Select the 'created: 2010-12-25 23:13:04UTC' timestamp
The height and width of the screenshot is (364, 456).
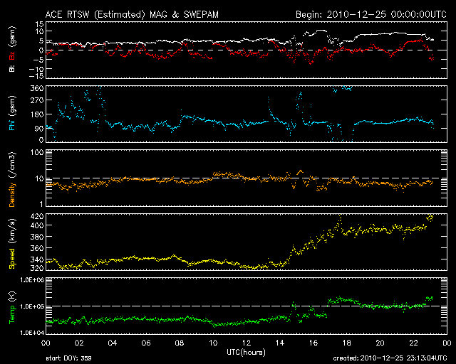390,358
